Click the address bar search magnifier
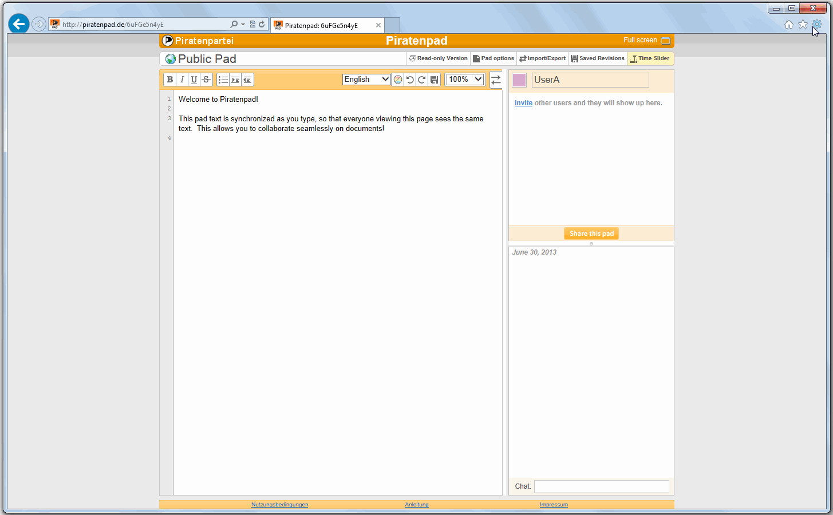Image resolution: width=833 pixels, height=515 pixels. 234,24
